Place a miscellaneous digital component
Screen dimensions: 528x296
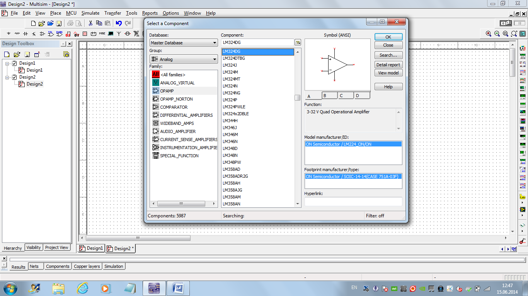[68, 34]
